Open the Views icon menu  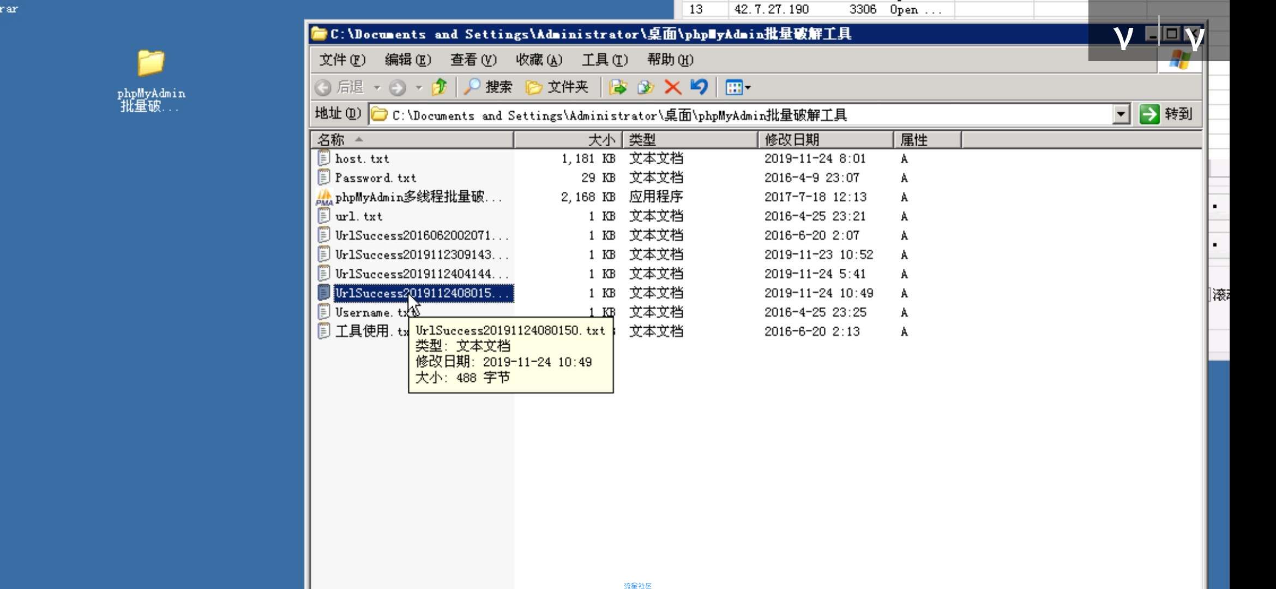(x=734, y=87)
